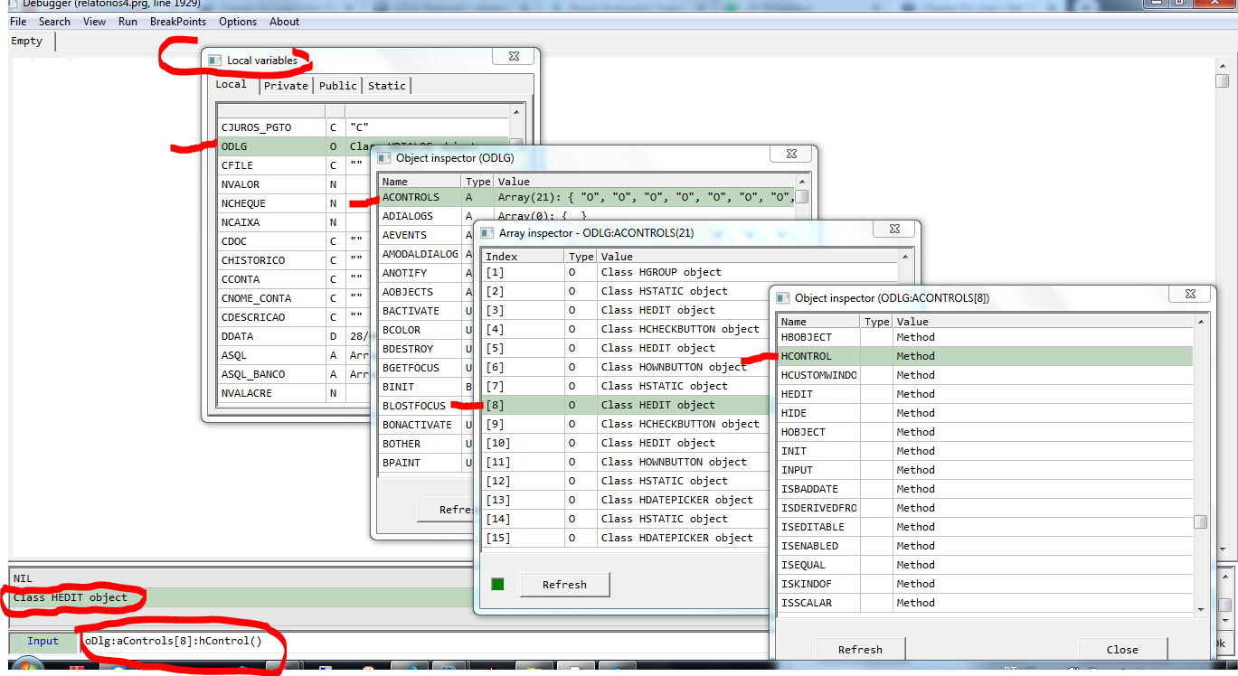1238x676 pixels.
Task: Click Close button in ACONTROLS[8] inspector
Action: [1121, 649]
